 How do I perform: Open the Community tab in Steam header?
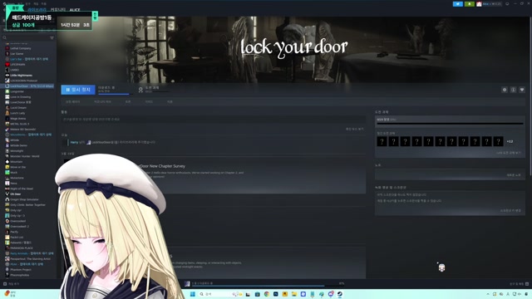click(57, 9)
